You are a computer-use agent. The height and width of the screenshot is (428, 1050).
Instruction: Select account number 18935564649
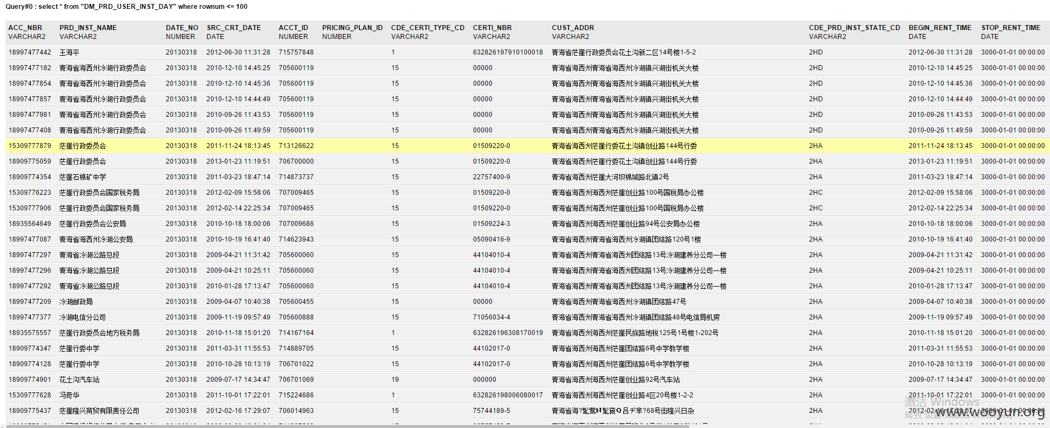(29, 224)
